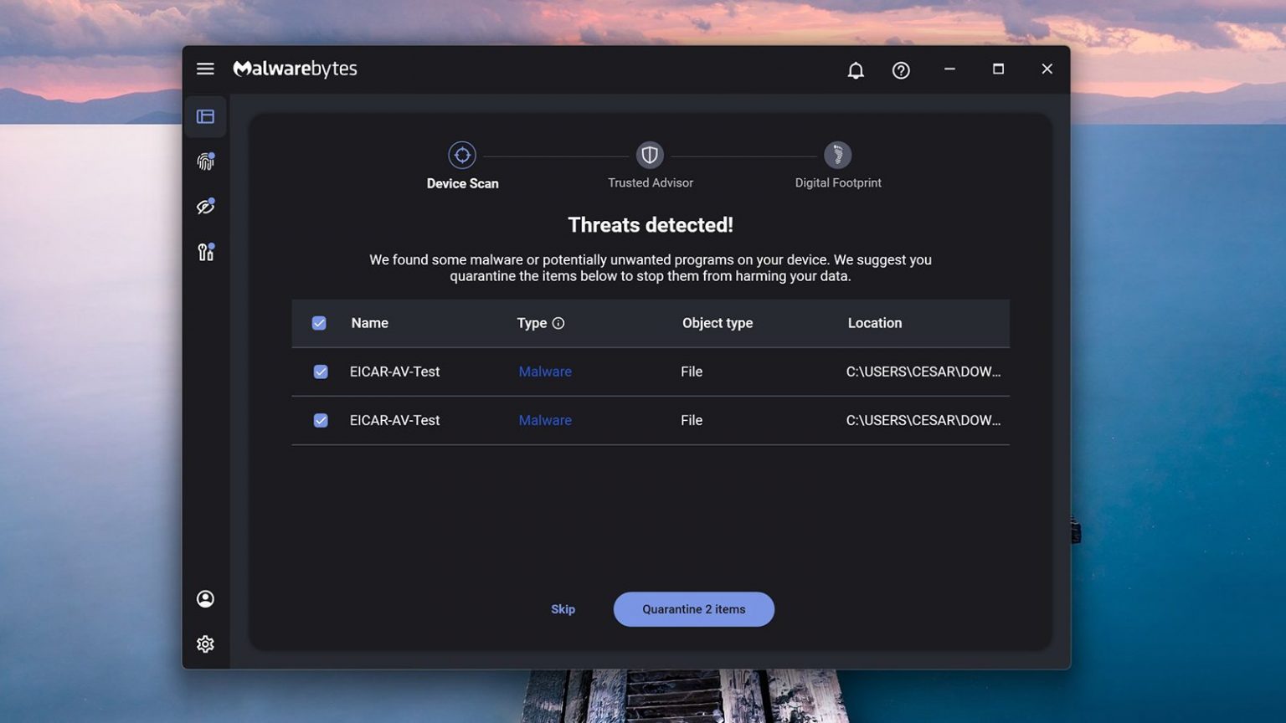Open the account profile icon
This screenshot has width=1286, height=723.
205,599
